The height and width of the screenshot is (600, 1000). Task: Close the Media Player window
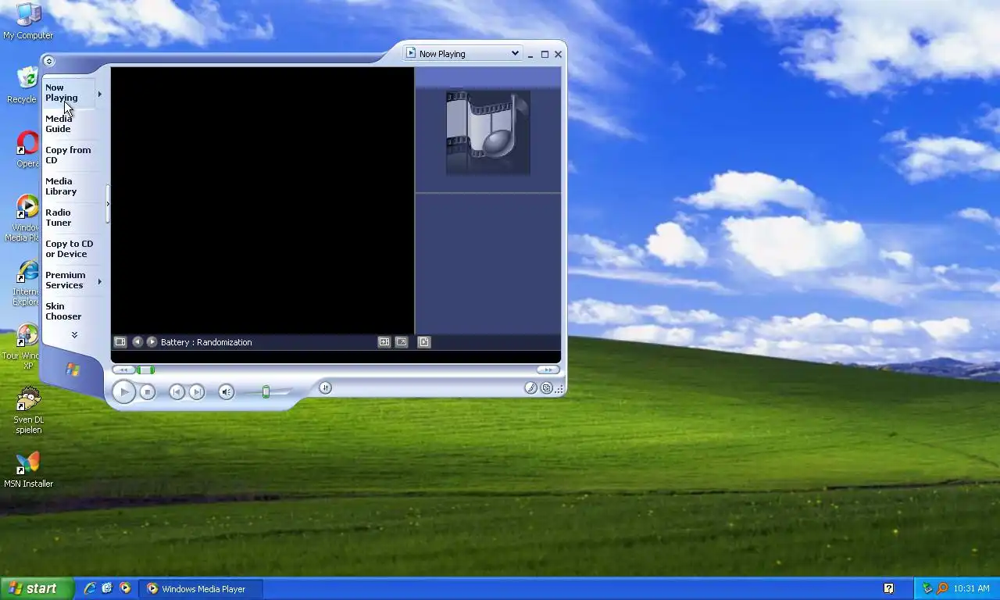[558, 55]
